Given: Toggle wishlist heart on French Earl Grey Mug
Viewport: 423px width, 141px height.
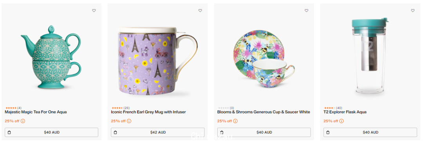Looking at the screenshot, I should [x=200, y=11].
